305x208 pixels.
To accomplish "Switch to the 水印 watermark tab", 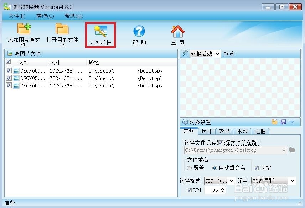I will point(242,131).
